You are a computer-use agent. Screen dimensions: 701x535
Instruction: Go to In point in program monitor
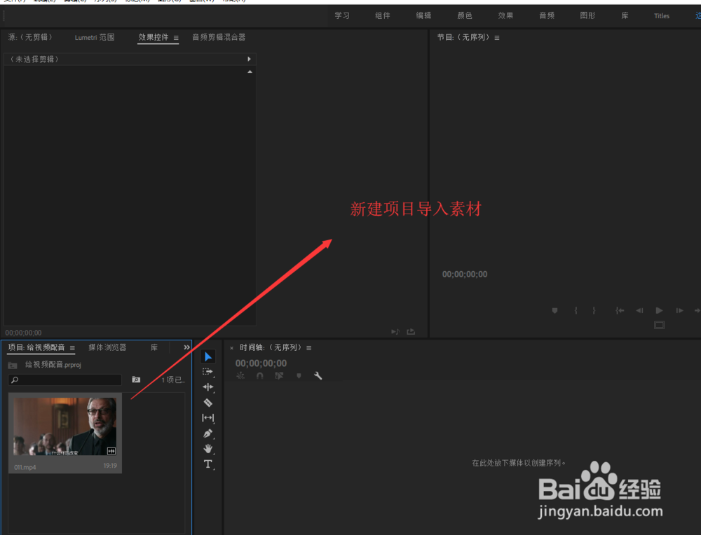coord(620,310)
